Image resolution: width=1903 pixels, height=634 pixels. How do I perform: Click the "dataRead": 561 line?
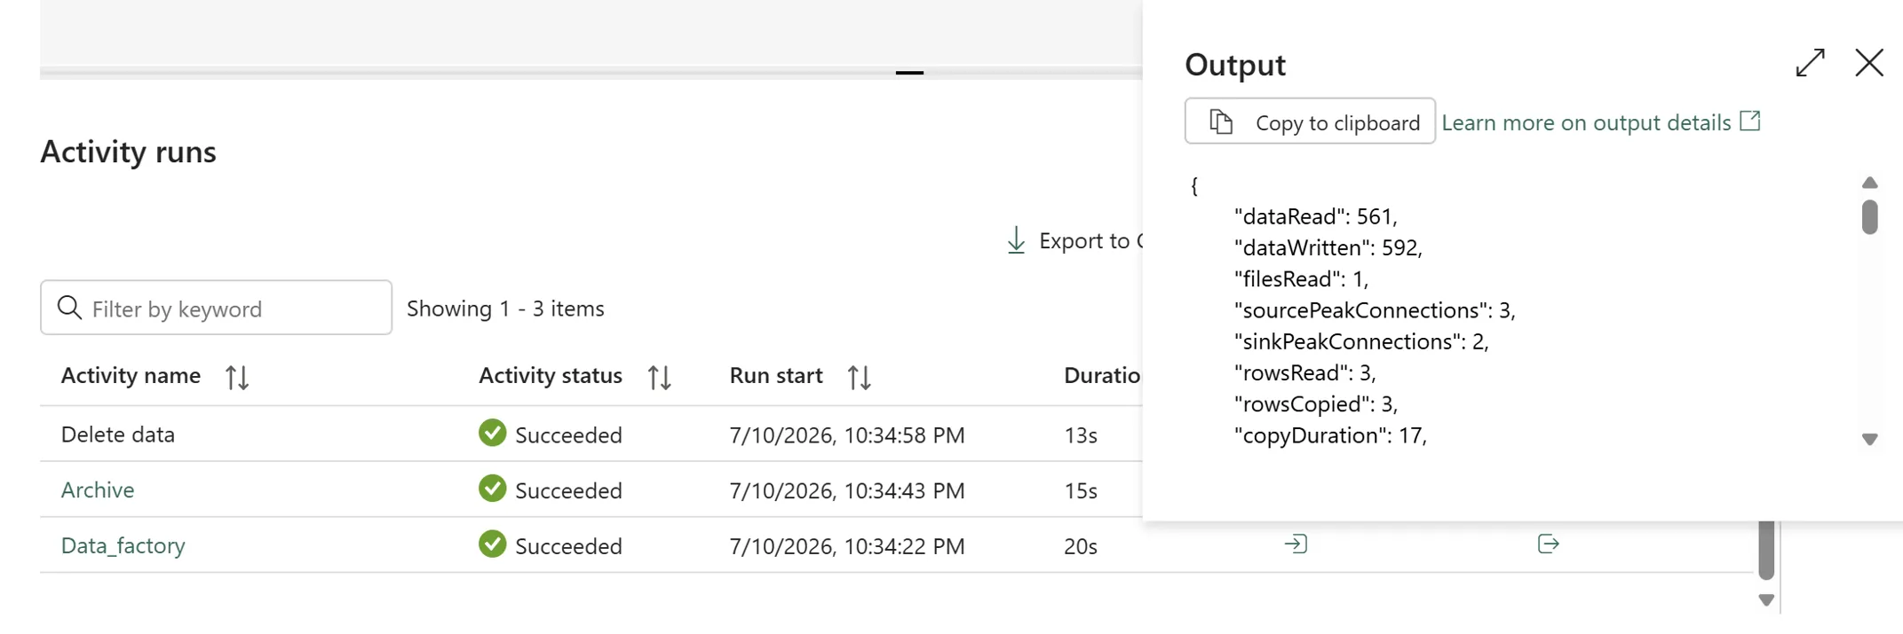coord(1316,216)
